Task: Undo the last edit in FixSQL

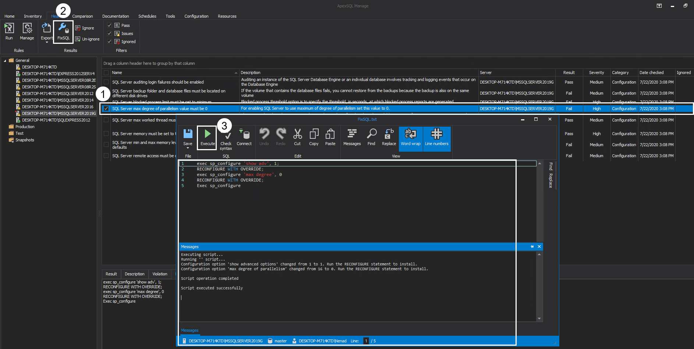Action: point(264,137)
